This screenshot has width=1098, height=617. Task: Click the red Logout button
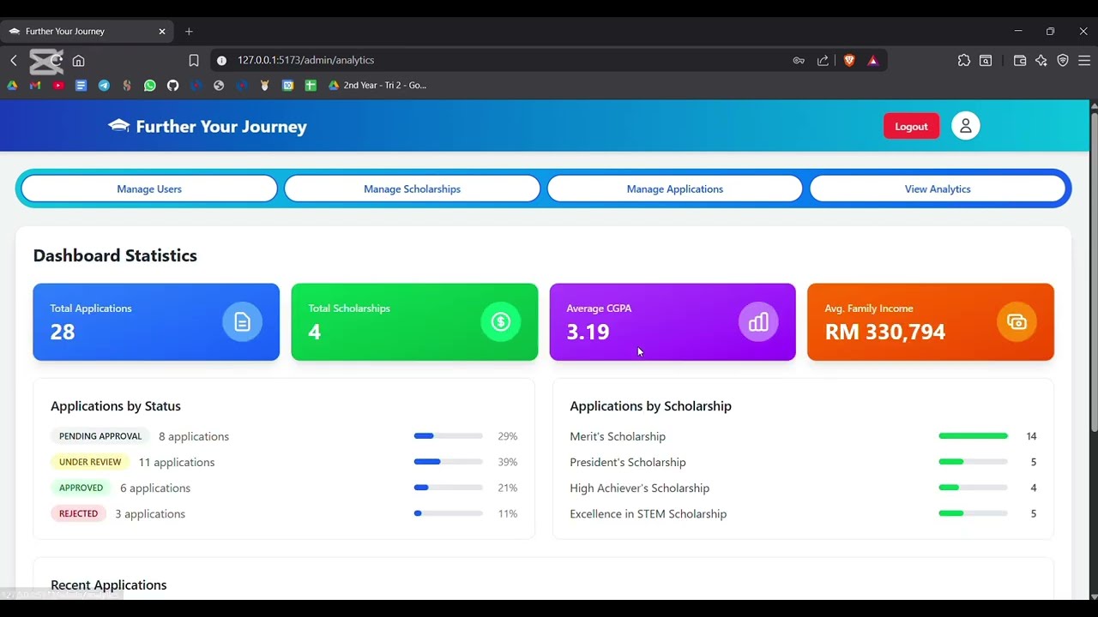coord(911,126)
